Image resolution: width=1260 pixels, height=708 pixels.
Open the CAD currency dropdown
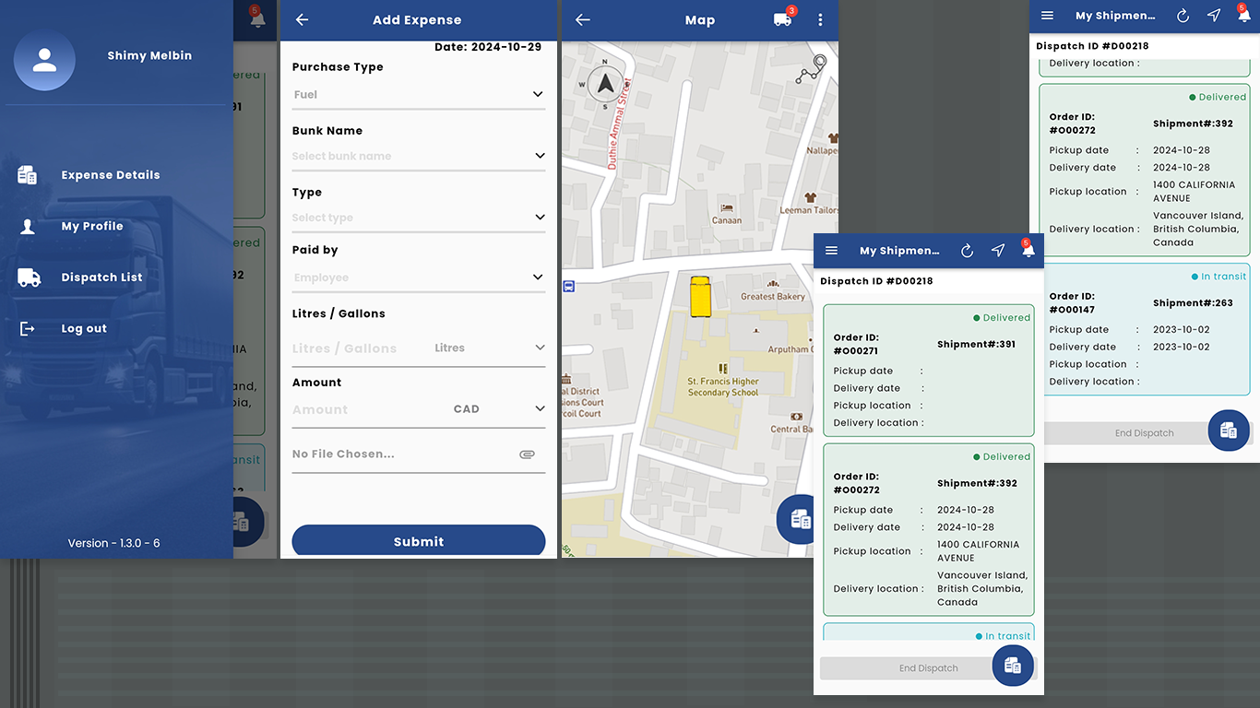coord(498,409)
